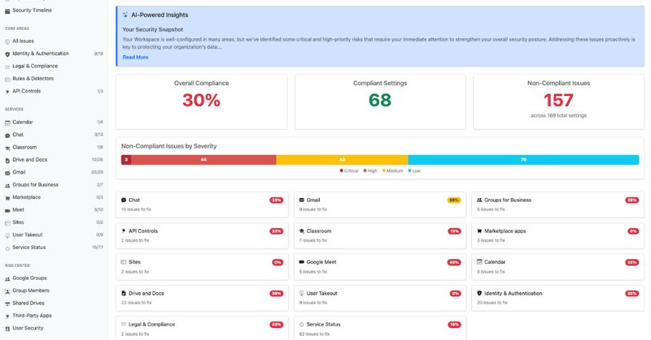Viewport: 651px width, 340px height.
Task: Click '62 issues to fix' on Service Status card
Action: [x=314, y=334]
